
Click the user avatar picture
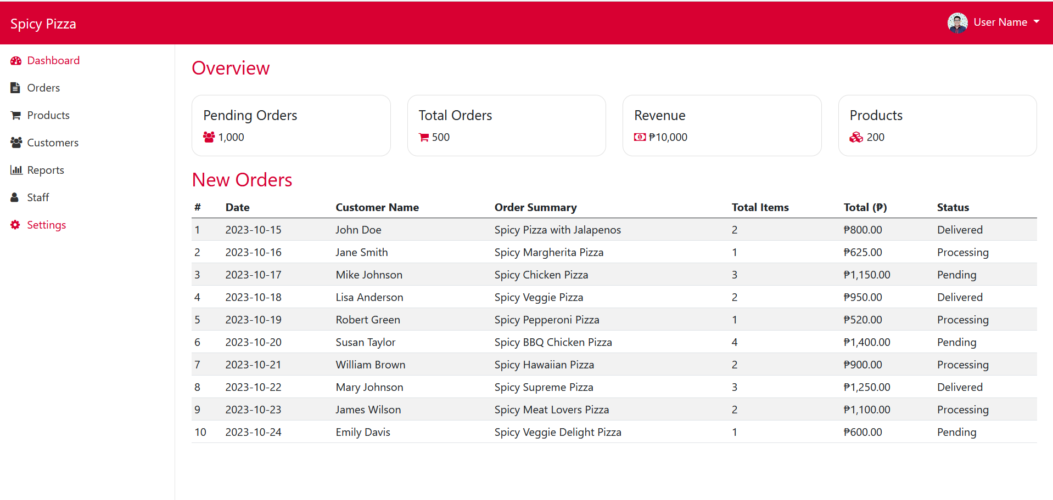pos(957,22)
